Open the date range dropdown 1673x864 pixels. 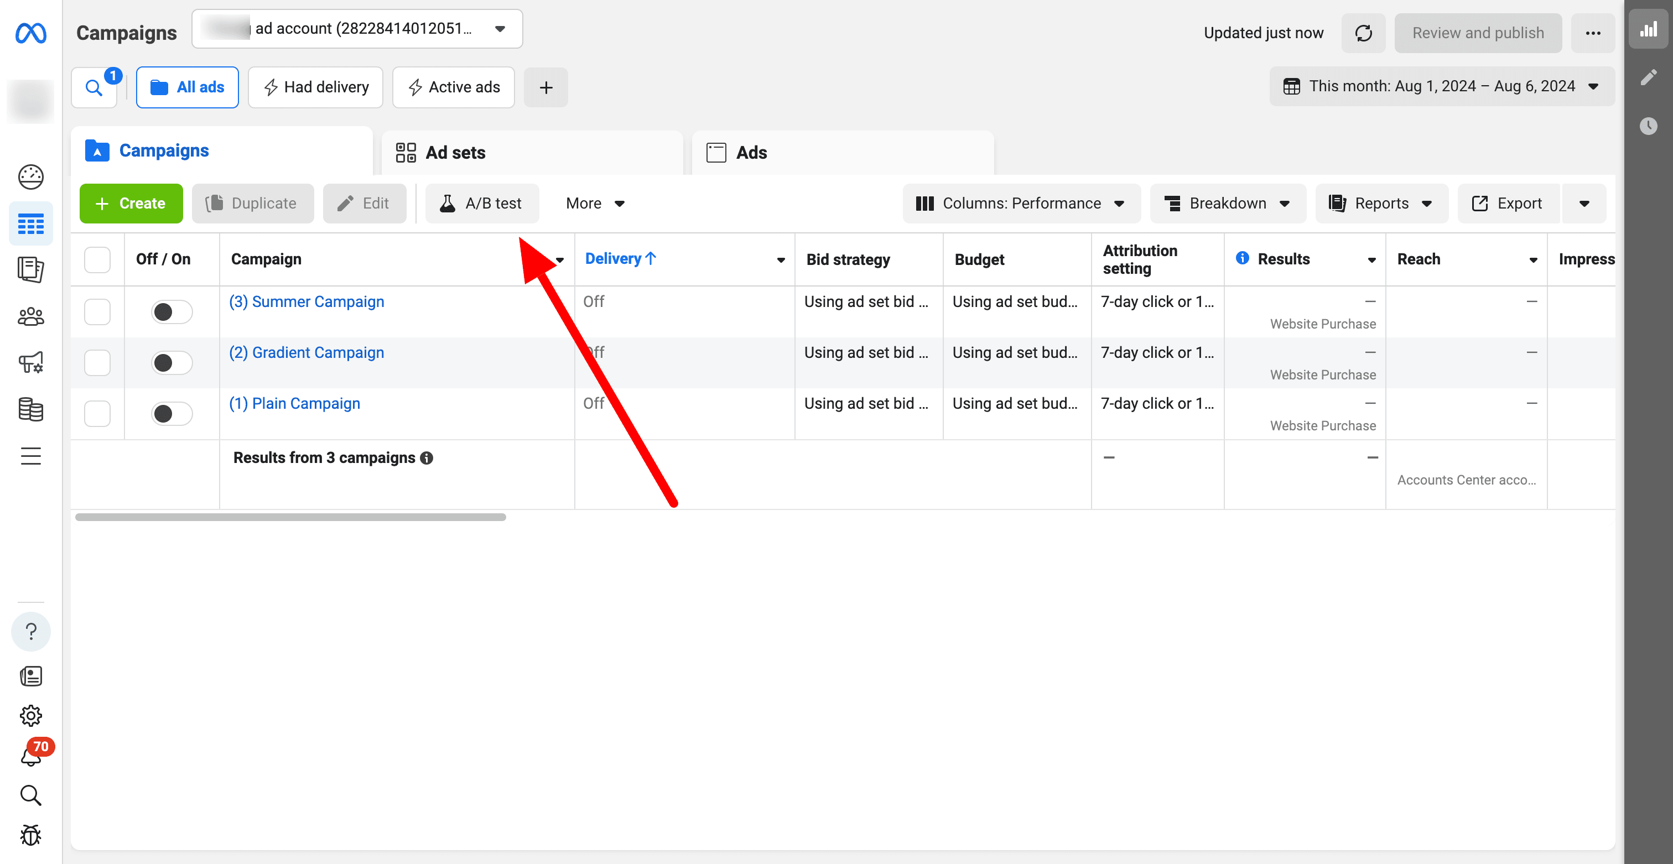(x=1441, y=86)
